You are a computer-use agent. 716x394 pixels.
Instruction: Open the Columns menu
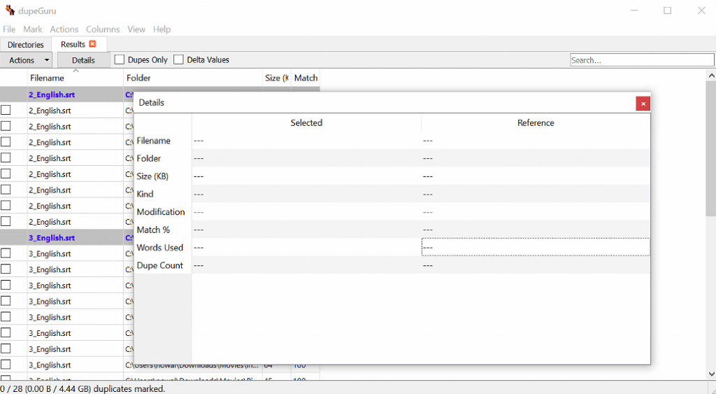pyautogui.click(x=103, y=29)
